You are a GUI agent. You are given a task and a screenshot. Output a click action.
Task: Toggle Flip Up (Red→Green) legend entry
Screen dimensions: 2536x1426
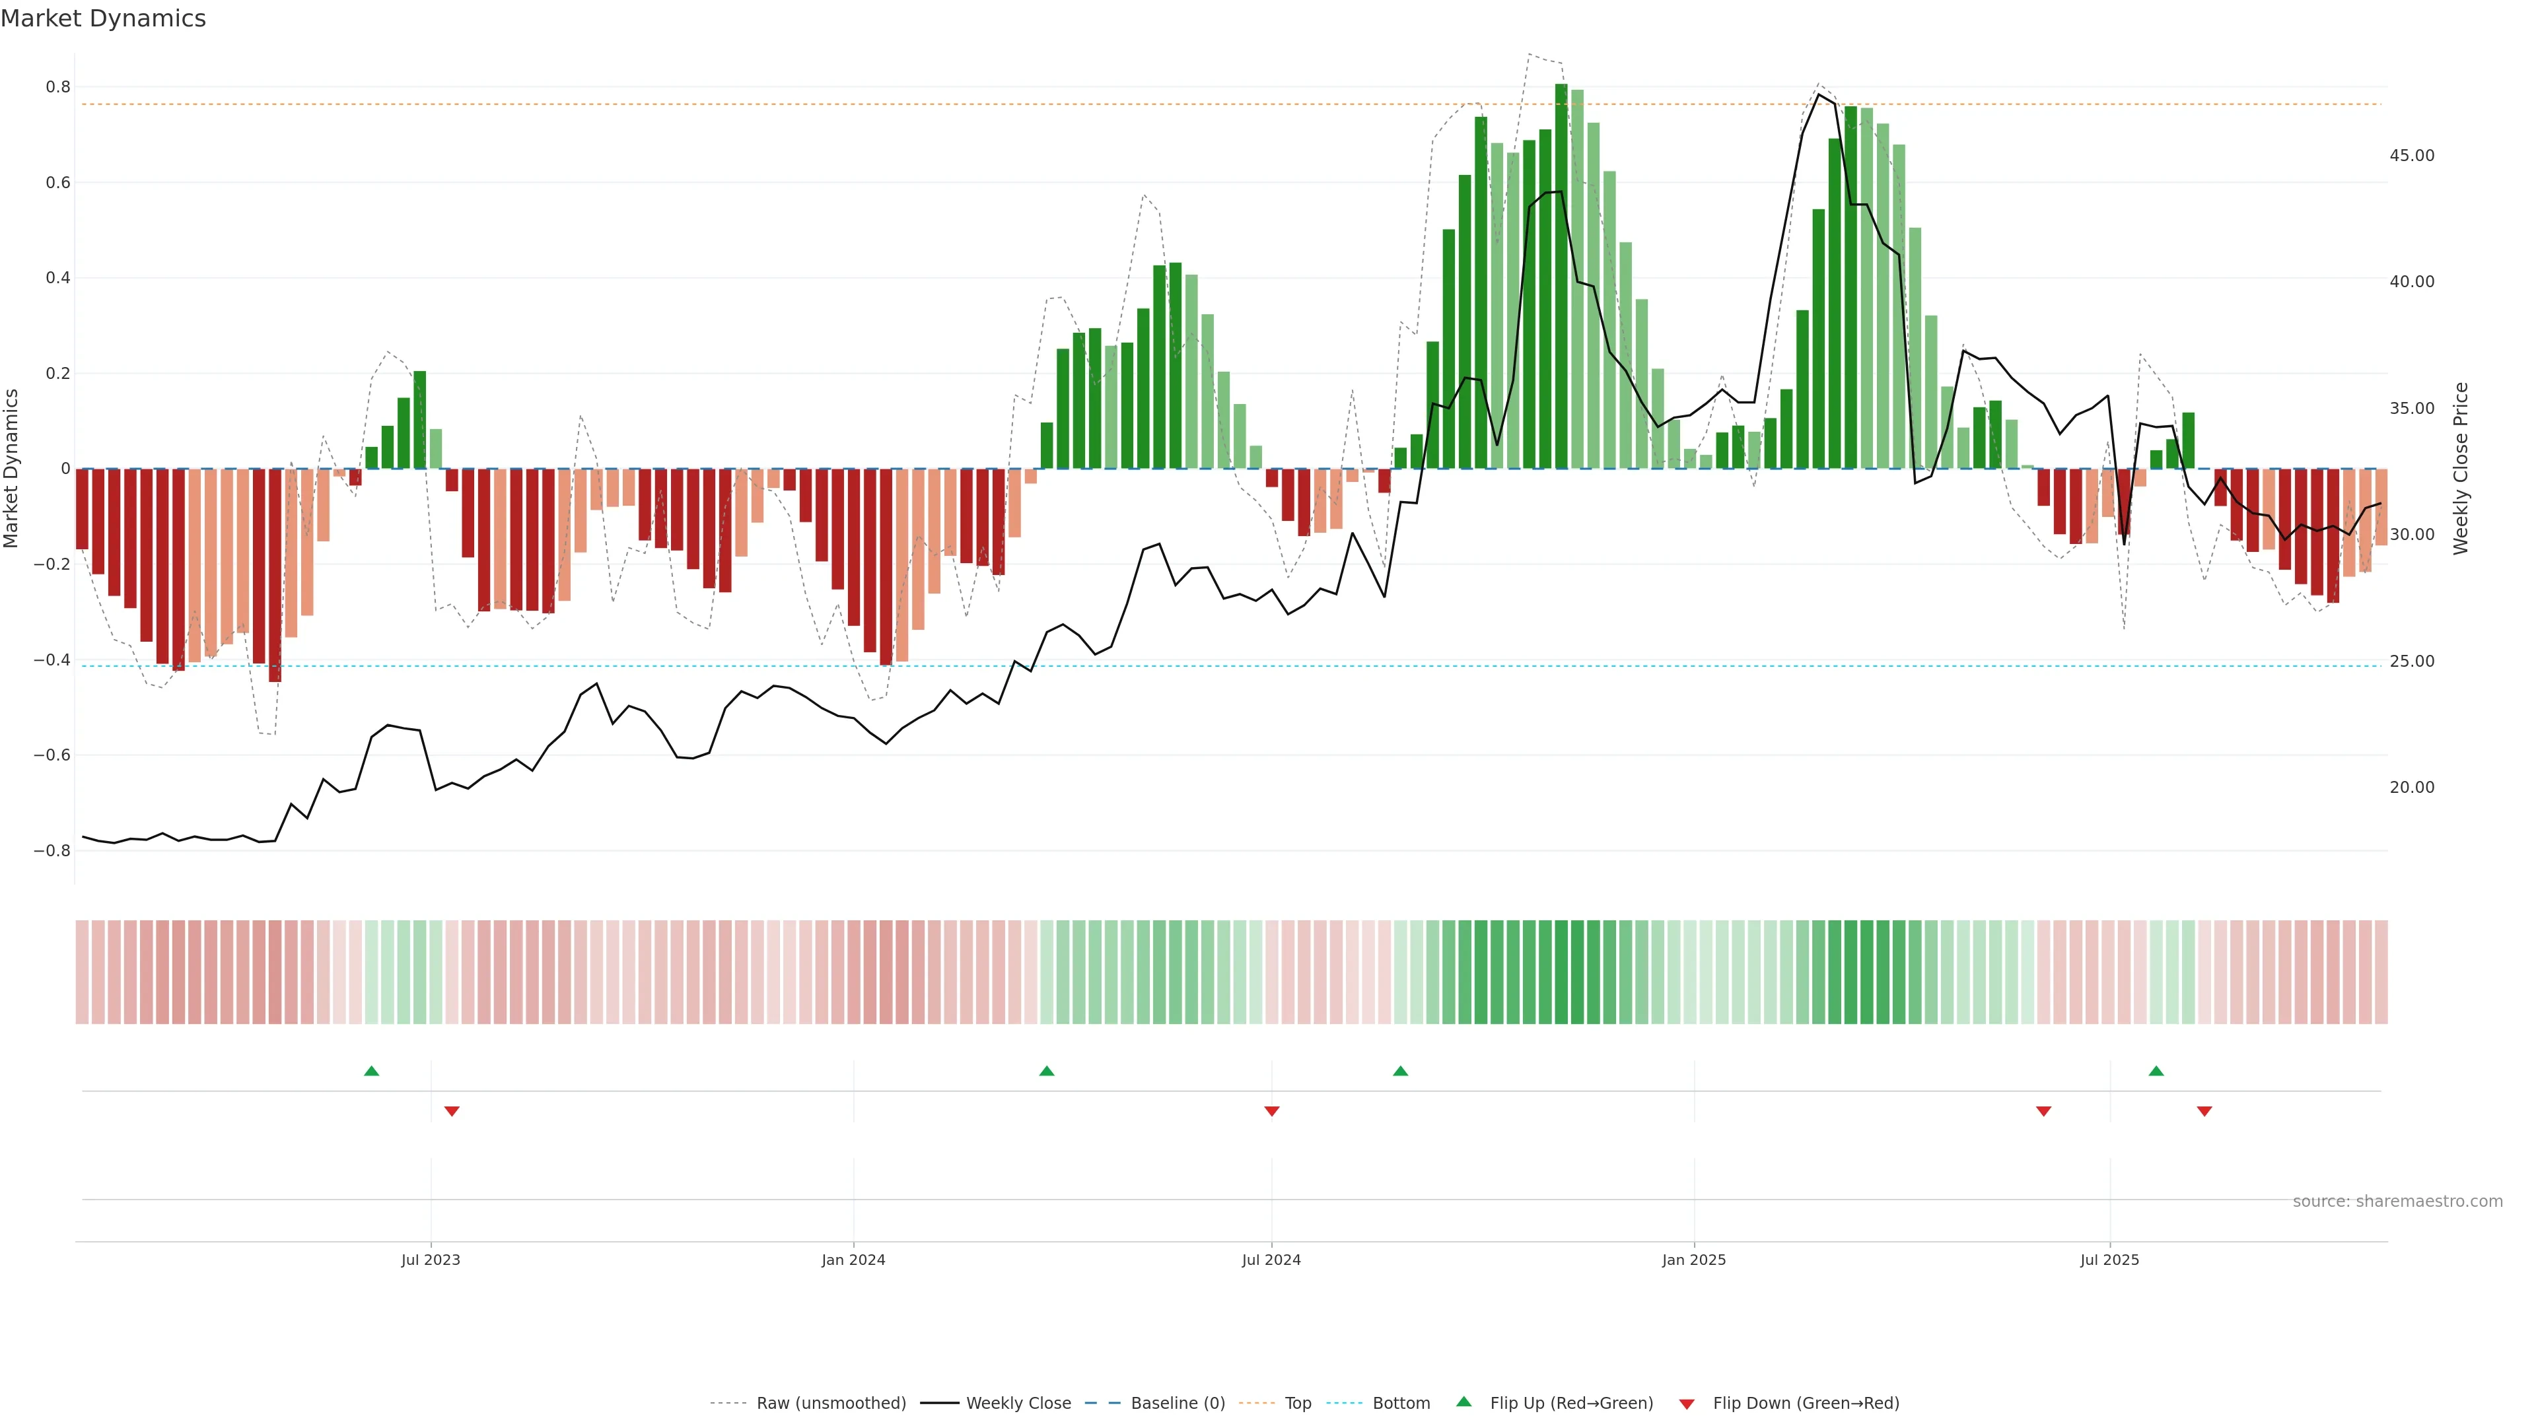pyautogui.click(x=1571, y=1404)
